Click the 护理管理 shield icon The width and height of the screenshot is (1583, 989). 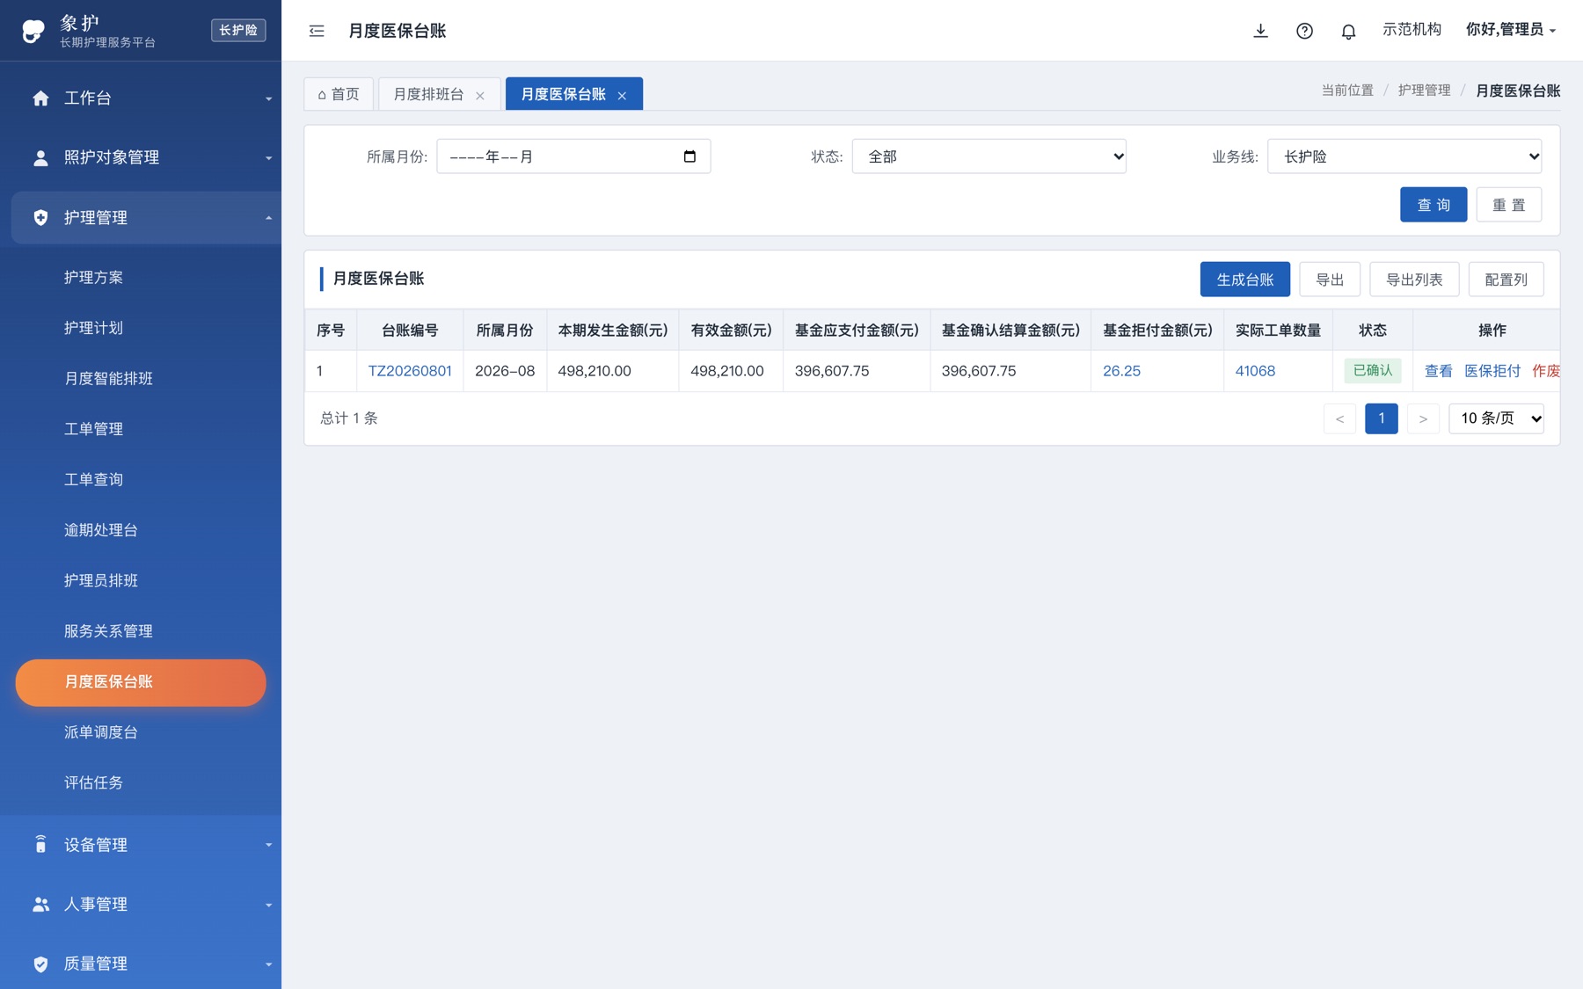click(40, 218)
